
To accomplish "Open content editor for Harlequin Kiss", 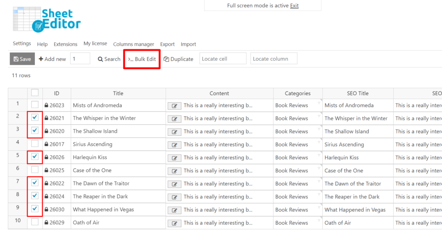I will point(174,158).
